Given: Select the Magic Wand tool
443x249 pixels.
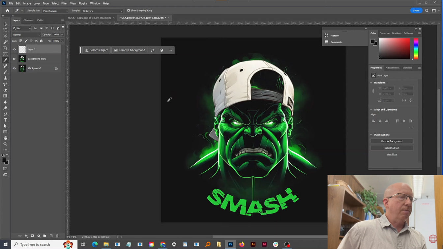Looking at the screenshot, I should (5, 42).
